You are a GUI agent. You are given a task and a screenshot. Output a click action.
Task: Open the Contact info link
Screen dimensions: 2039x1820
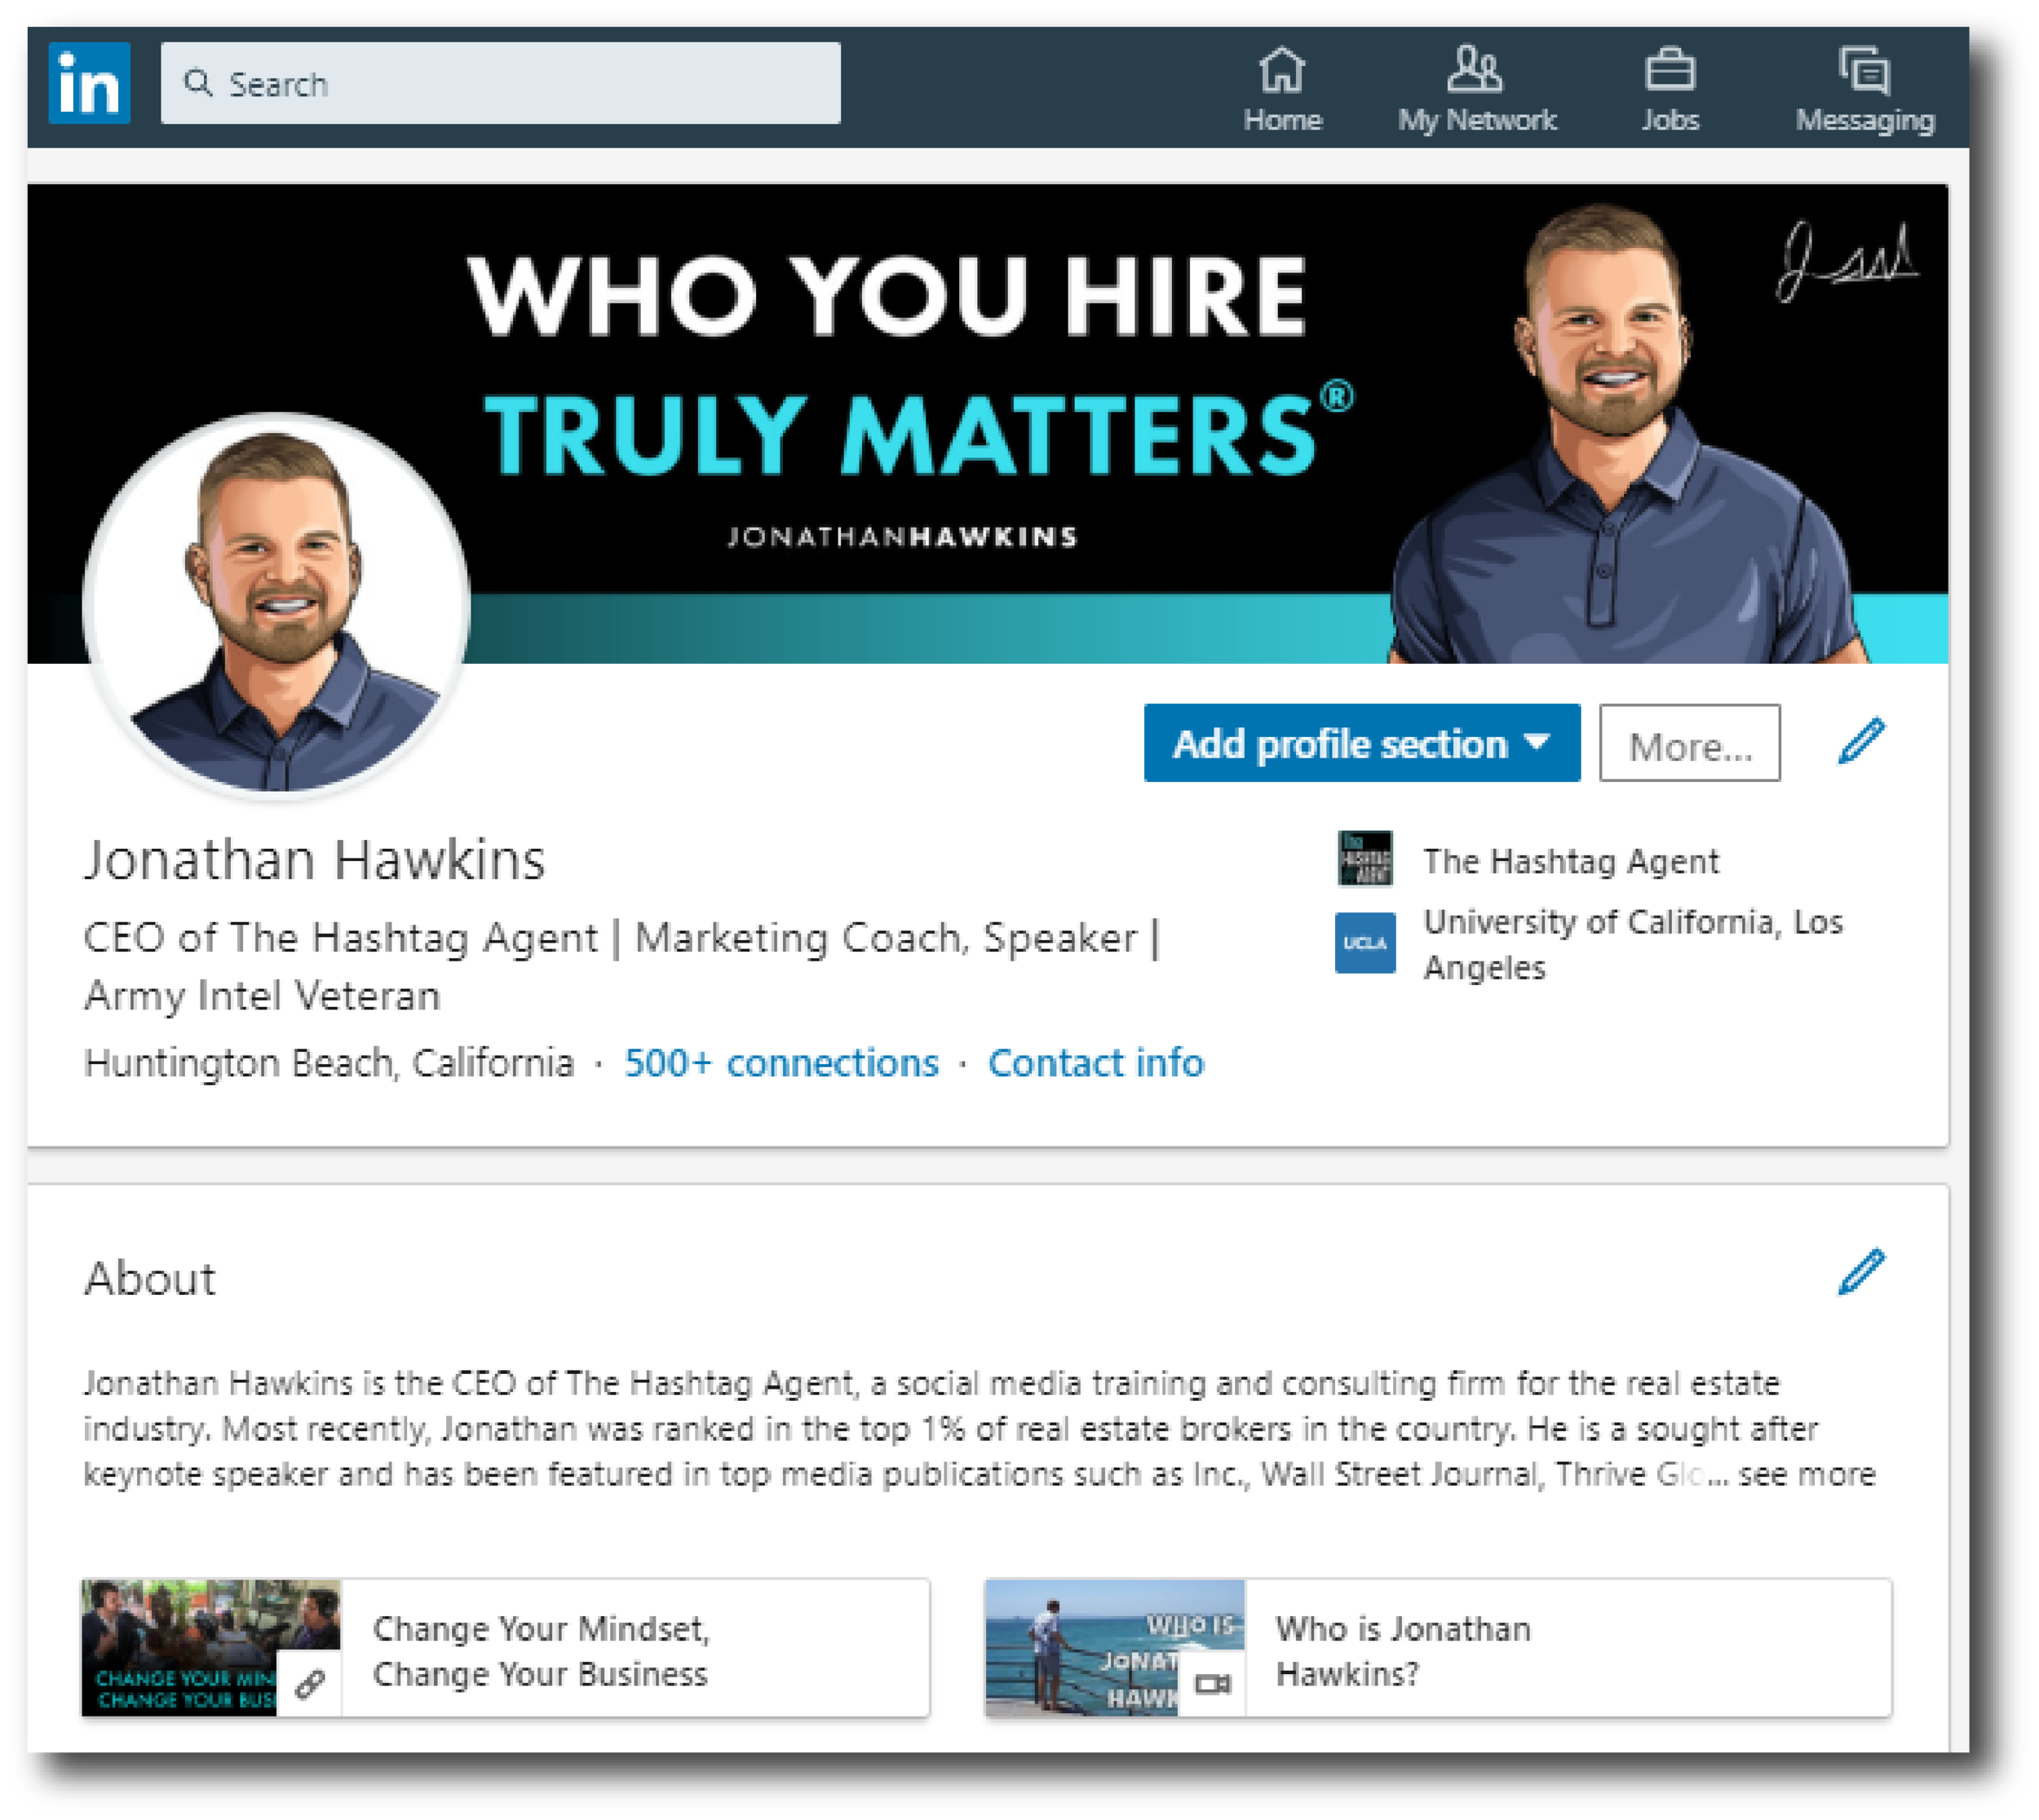point(1095,1062)
